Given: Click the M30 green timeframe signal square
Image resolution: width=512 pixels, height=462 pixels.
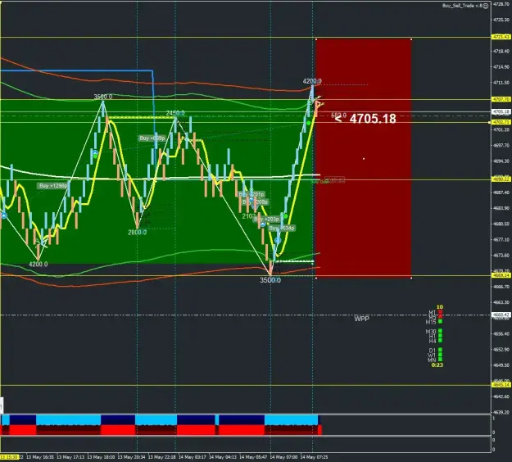Looking at the screenshot, I should tap(440, 332).
